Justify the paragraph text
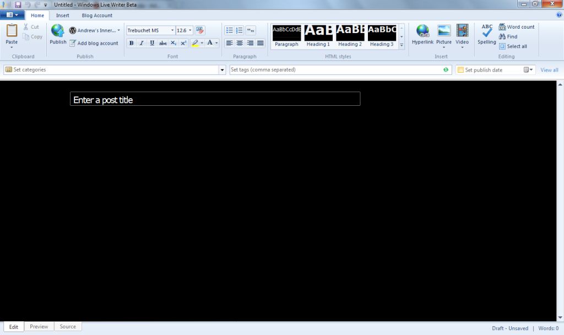This screenshot has width=564, height=335. point(261,43)
